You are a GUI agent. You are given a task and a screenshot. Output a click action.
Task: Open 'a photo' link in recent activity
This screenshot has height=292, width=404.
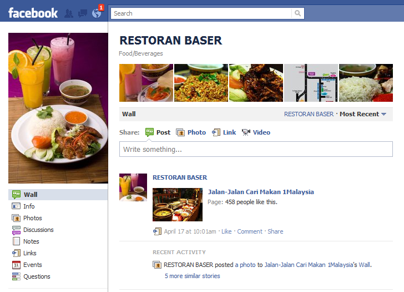245,265
